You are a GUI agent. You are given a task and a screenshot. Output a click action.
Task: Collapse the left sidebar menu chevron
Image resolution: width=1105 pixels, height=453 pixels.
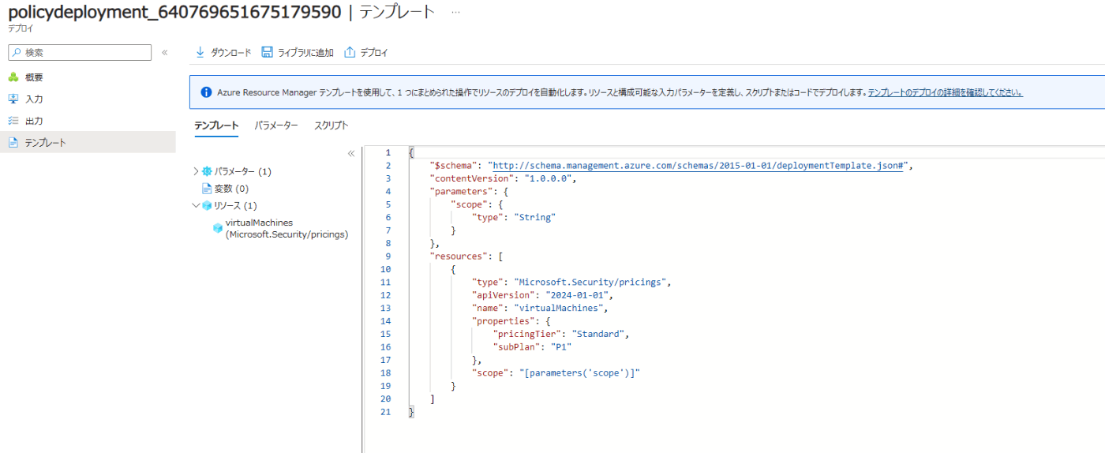pyautogui.click(x=165, y=52)
